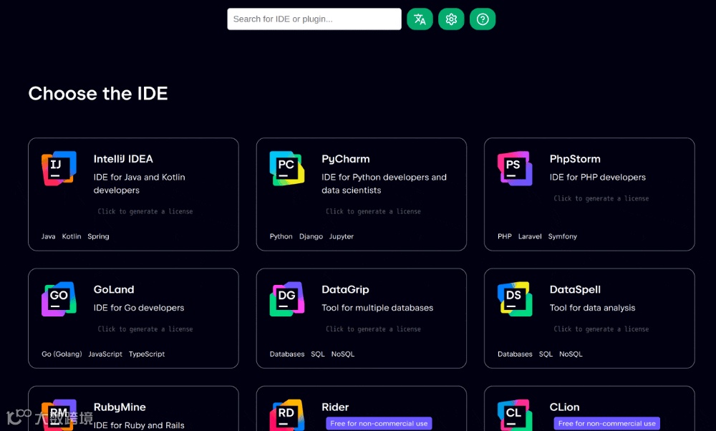
Task: Click 'IDE for Go developers' description
Action: 139,308
